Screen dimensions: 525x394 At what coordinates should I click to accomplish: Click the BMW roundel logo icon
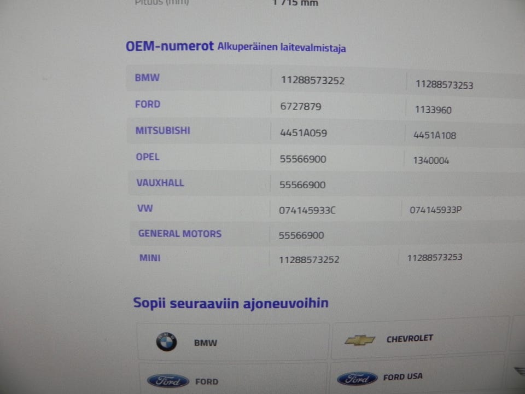[x=166, y=341]
